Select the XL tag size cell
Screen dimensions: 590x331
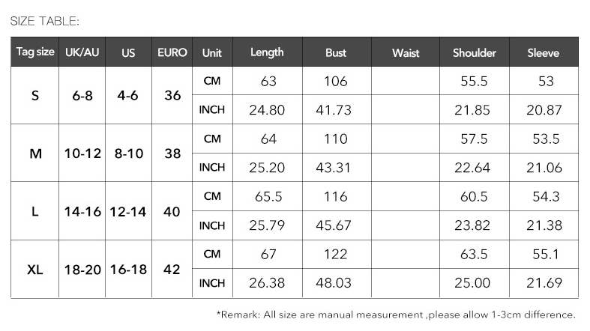35,269
